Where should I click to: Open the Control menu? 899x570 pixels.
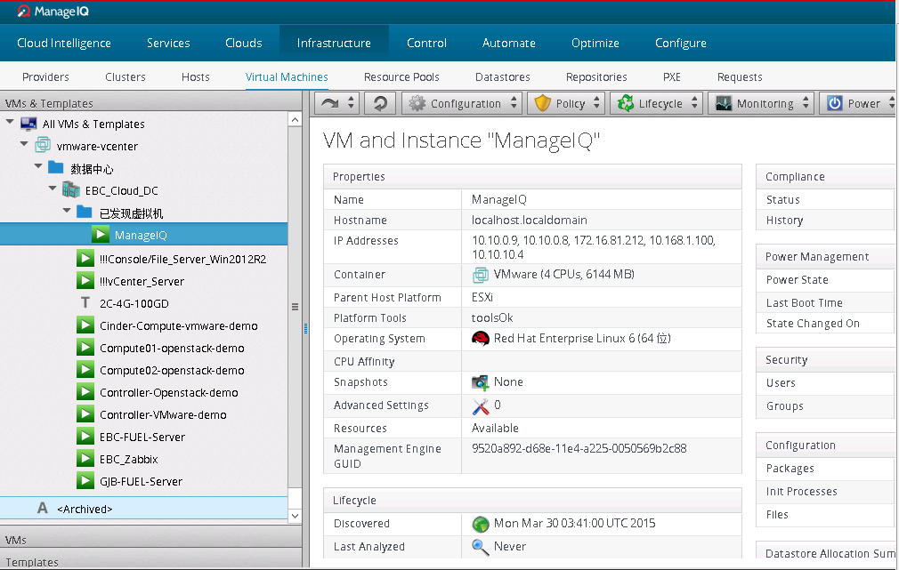tap(426, 43)
